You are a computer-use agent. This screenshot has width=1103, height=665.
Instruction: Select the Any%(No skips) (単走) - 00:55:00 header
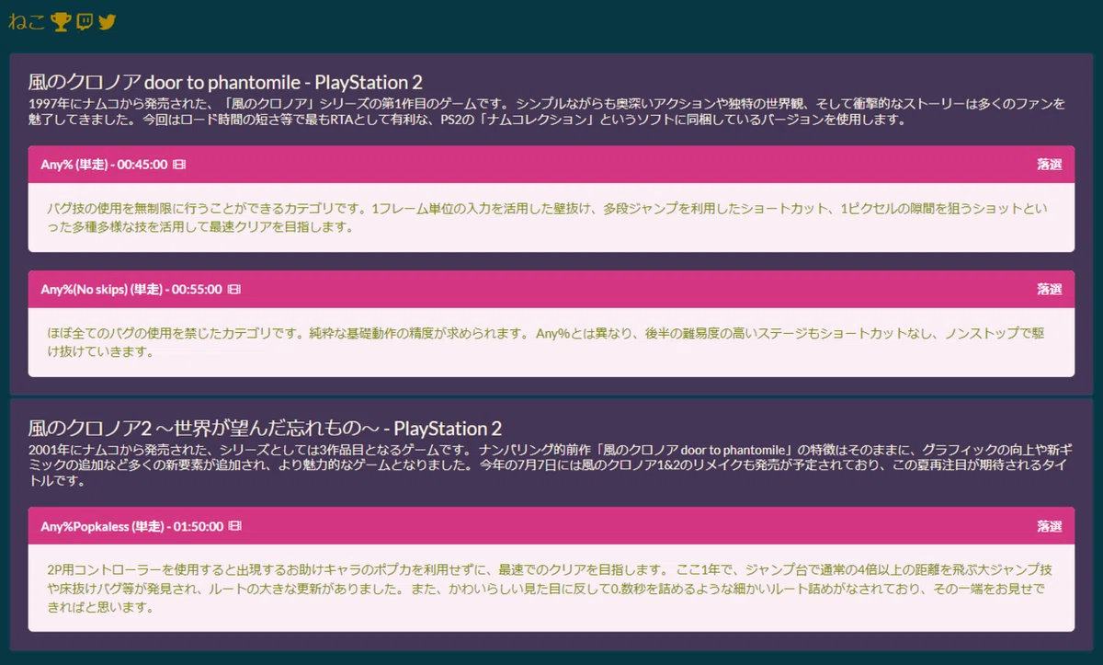pyautogui.click(x=551, y=289)
